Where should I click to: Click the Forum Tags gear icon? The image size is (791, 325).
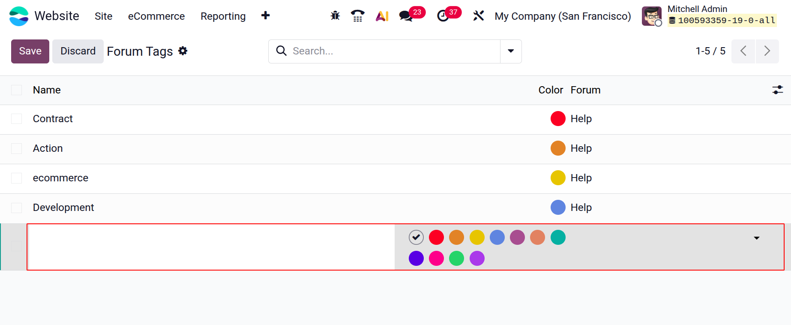(x=183, y=51)
